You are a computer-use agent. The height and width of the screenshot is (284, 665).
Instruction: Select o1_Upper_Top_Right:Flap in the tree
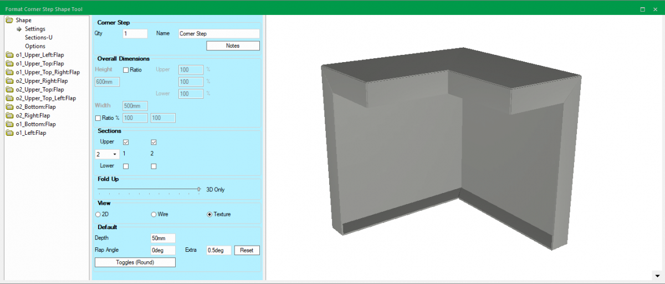point(48,72)
